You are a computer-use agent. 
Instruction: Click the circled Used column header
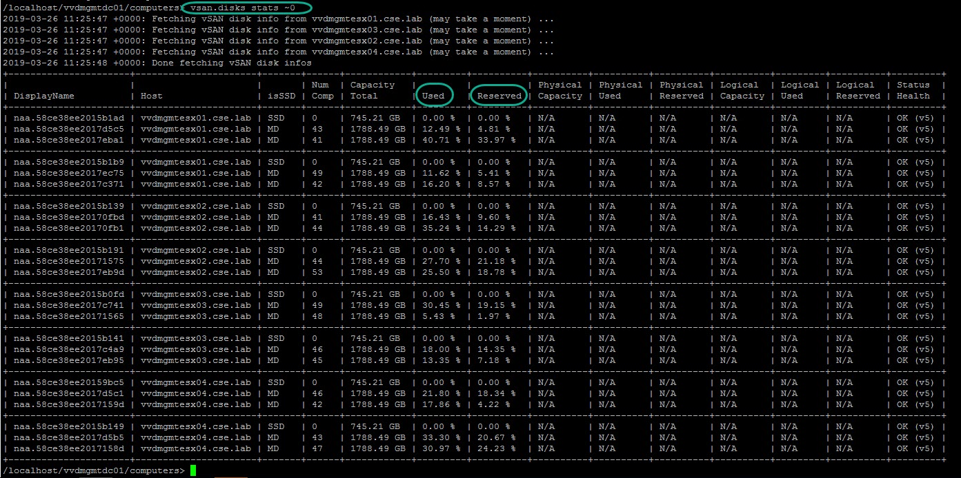[x=434, y=96]
